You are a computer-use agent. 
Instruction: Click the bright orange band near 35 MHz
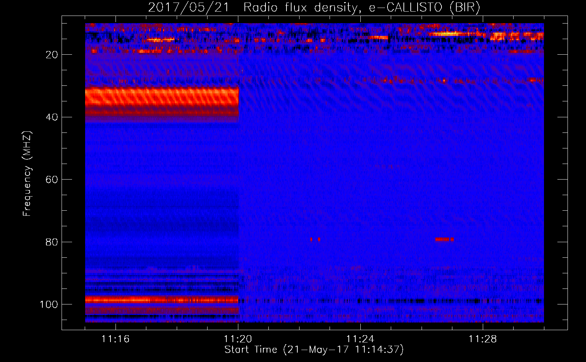coord(162,97)
